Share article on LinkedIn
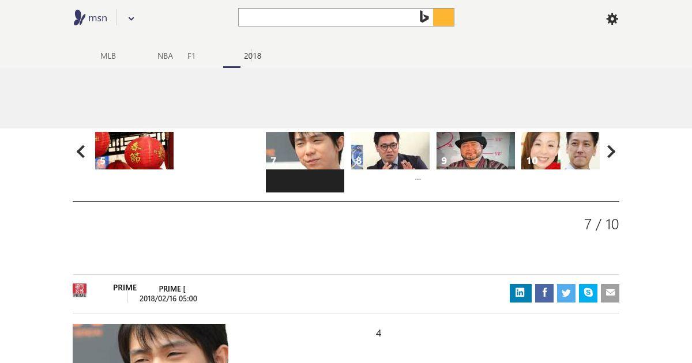This screenshot has width=692, height=363. (521, 293)
